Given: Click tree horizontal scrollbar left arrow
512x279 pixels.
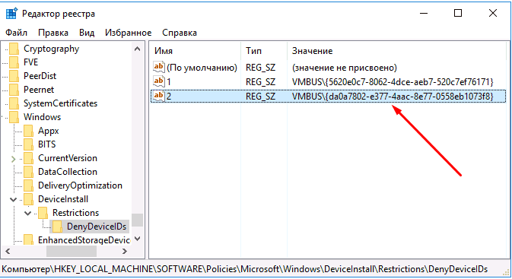Looking at the screenshot, I should point(8,252).
